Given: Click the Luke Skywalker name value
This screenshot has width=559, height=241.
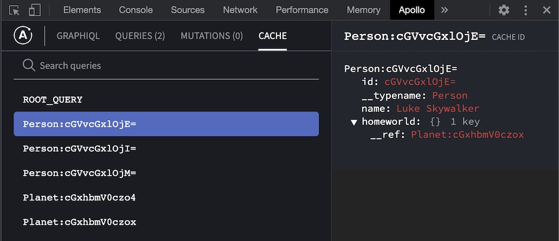Looking at the screenshot, I should point(438,108).
